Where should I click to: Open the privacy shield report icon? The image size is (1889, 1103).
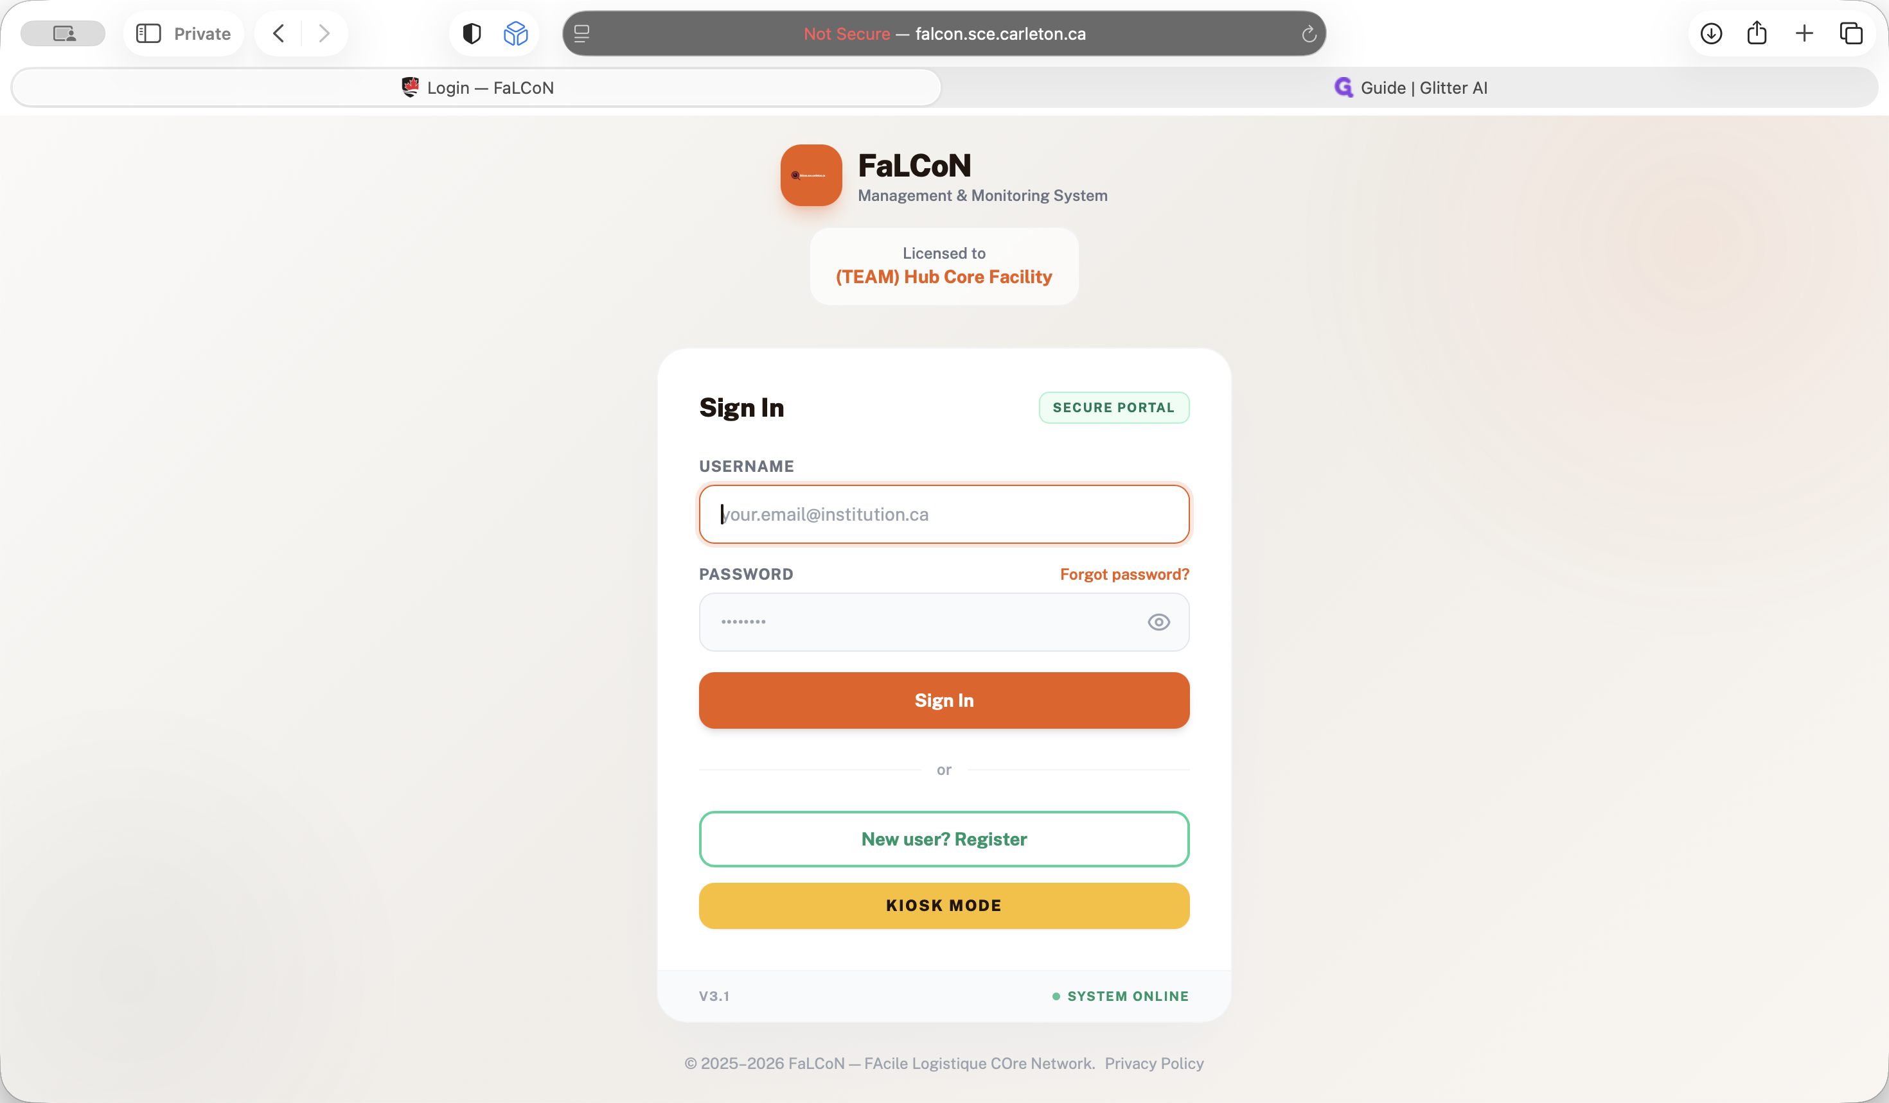(472, 33)
